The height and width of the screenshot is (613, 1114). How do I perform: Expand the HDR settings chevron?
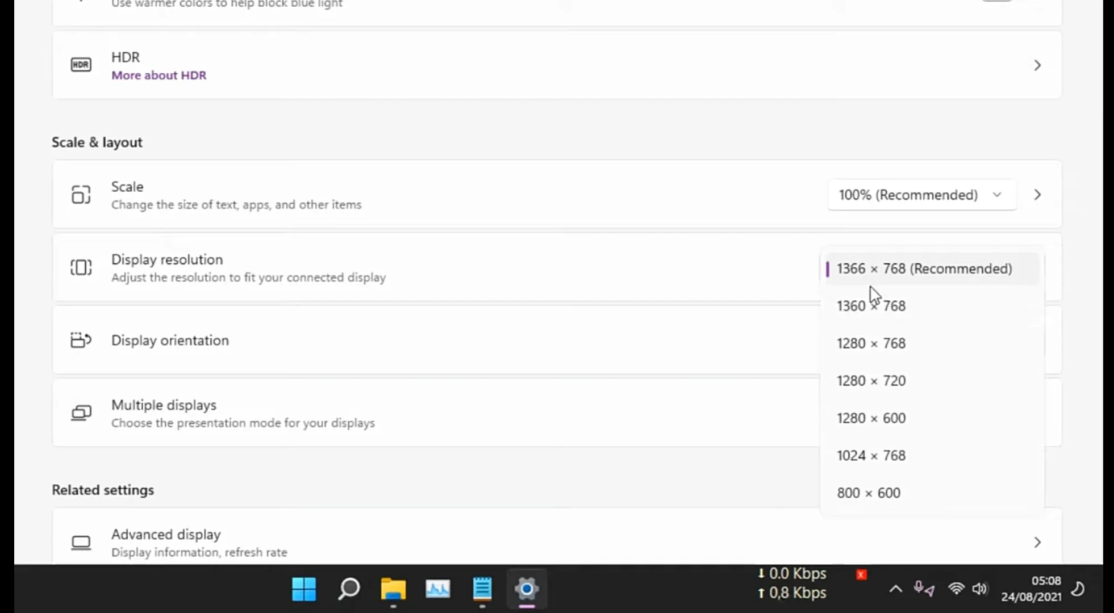1037,65
